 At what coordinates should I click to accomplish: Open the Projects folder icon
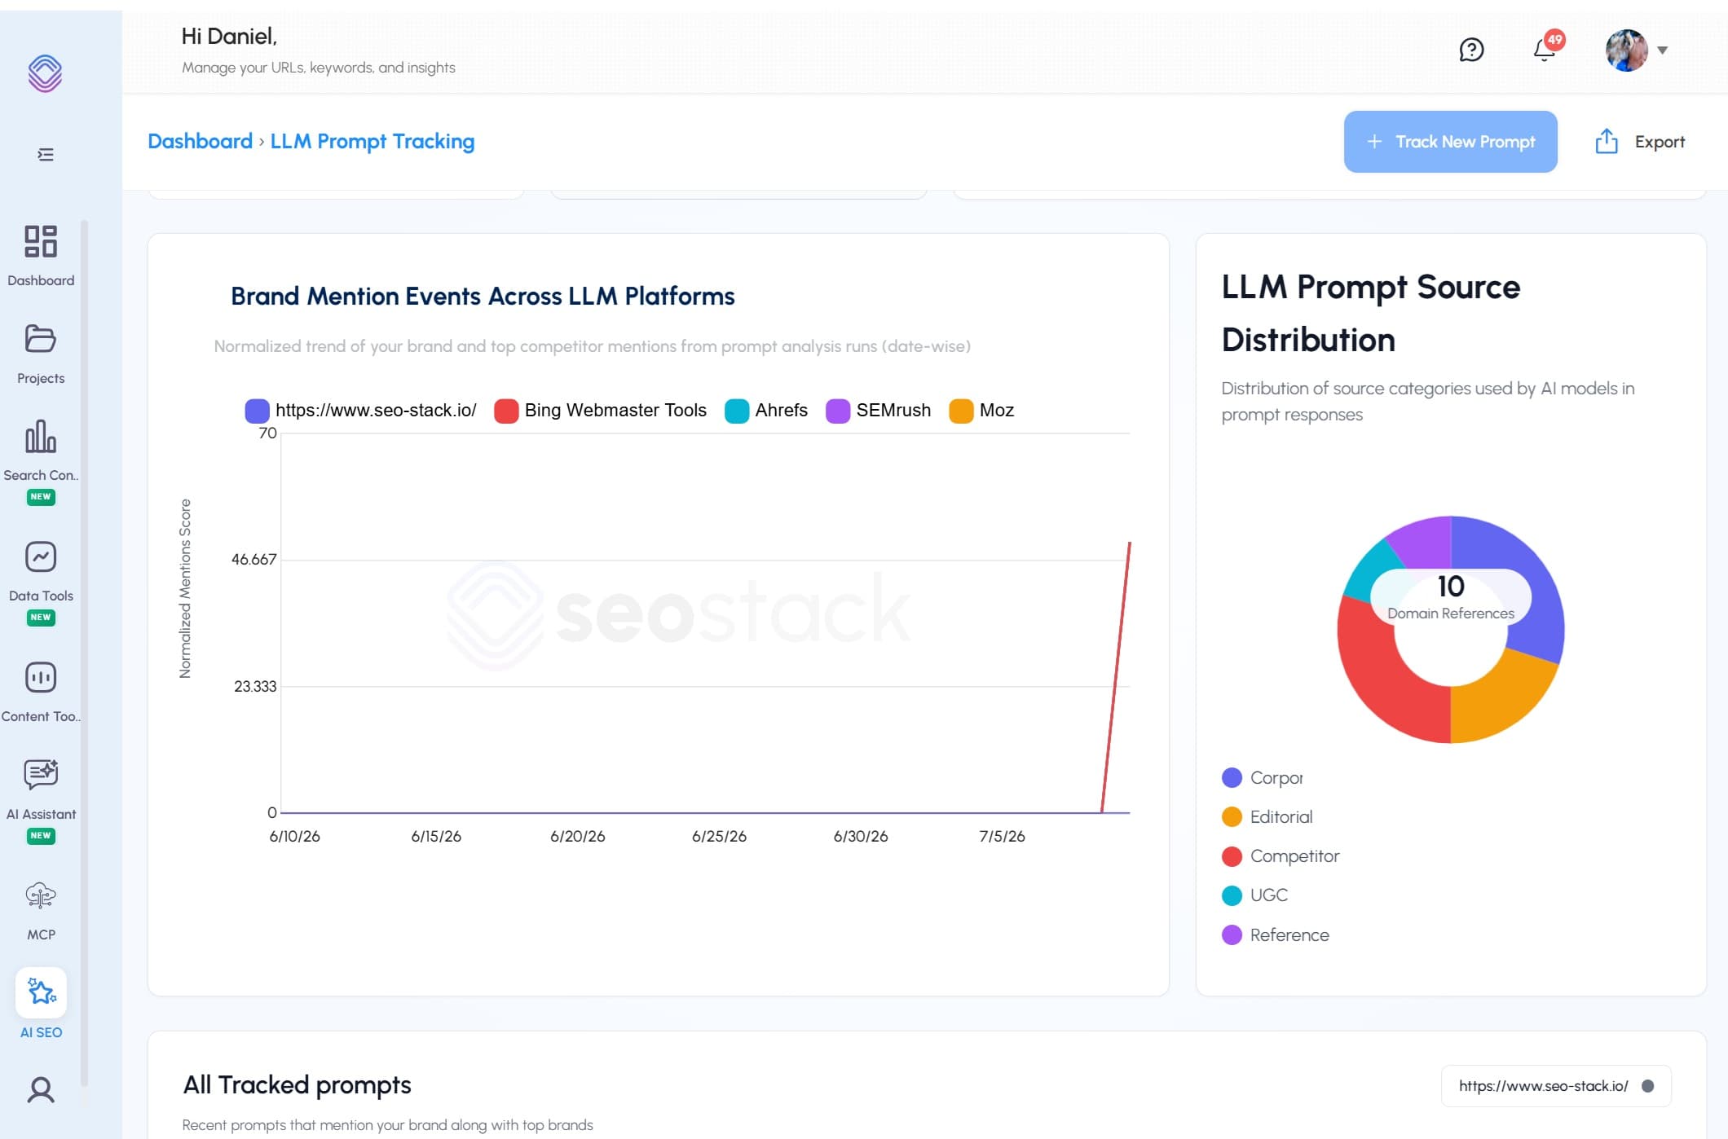tap(41, 338)
